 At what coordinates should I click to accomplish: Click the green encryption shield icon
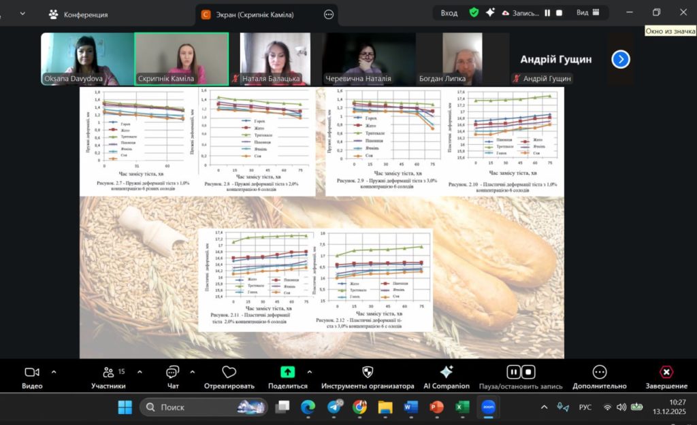pos(474,12)
